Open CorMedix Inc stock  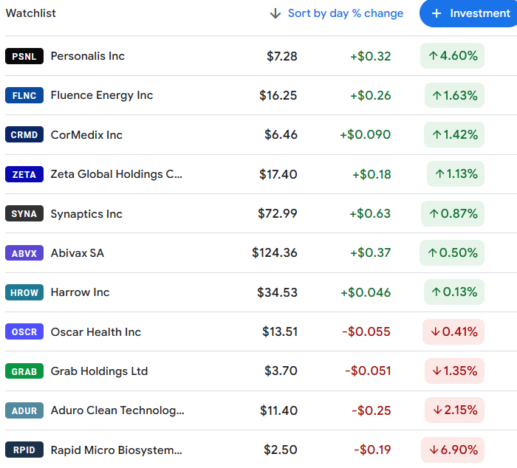(x=86, y=135)
